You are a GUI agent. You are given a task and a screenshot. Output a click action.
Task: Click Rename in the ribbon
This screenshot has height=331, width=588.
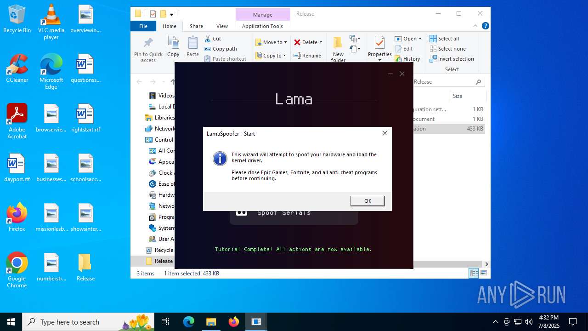tap(307, 56)
